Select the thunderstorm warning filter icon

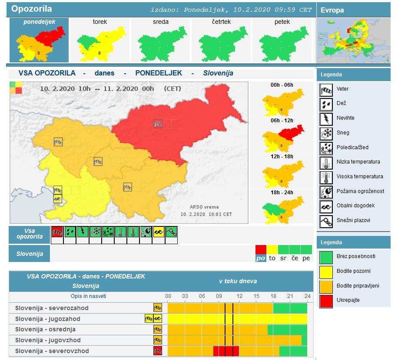83,232
